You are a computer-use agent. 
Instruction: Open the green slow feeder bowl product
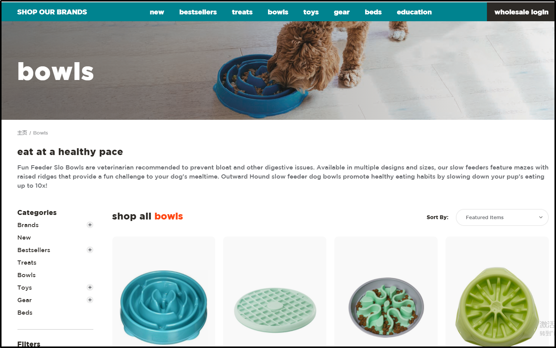497,292
